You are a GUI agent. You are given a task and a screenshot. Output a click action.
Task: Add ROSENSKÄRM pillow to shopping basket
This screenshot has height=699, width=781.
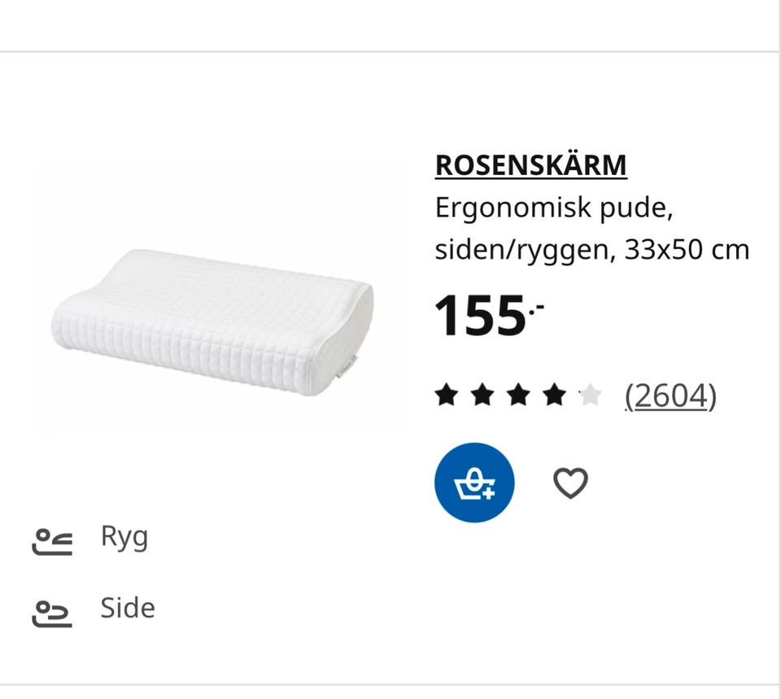(474, 483)
